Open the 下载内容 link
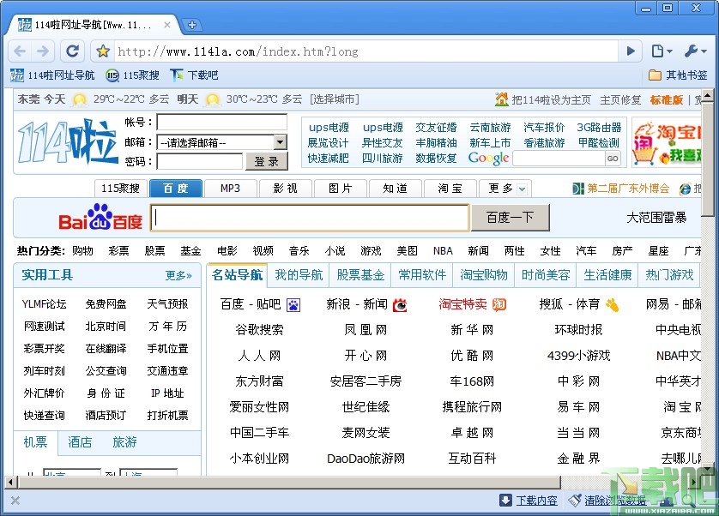719x516 pixels. [x=536, y=501]
